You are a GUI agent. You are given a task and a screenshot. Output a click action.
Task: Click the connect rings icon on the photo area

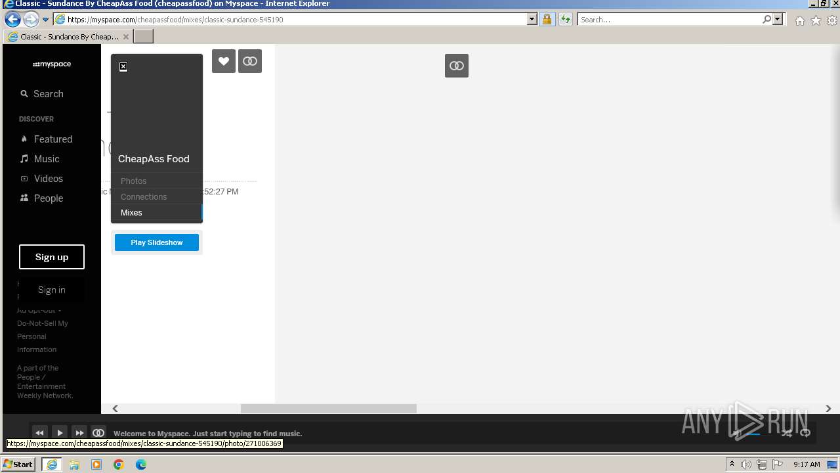point(457,66)
